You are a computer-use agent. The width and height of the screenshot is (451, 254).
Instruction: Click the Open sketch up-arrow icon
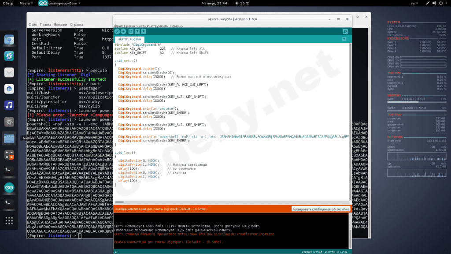[137, 31]
